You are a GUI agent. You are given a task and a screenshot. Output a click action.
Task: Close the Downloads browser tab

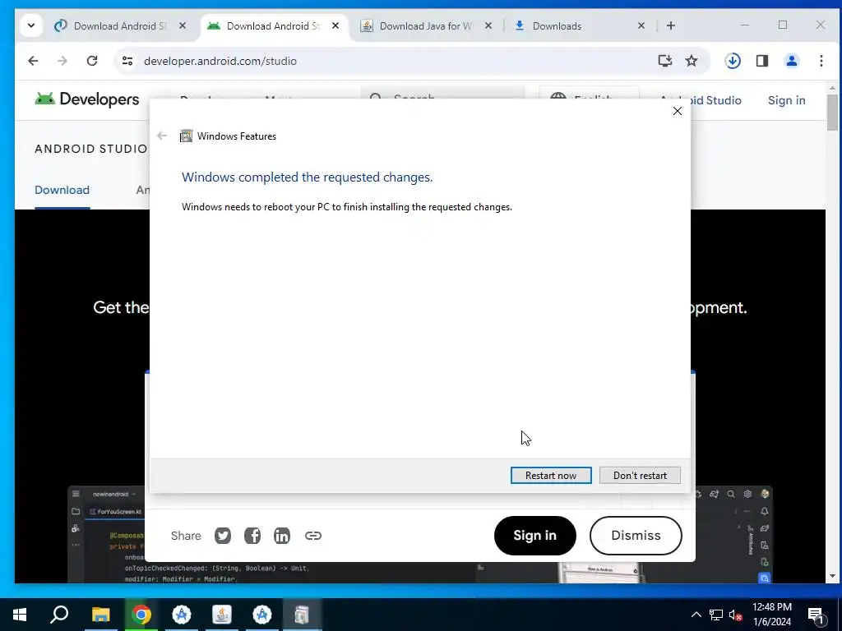641,25
